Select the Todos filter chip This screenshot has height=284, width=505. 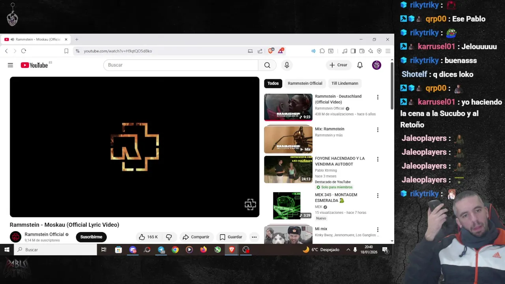273,83
